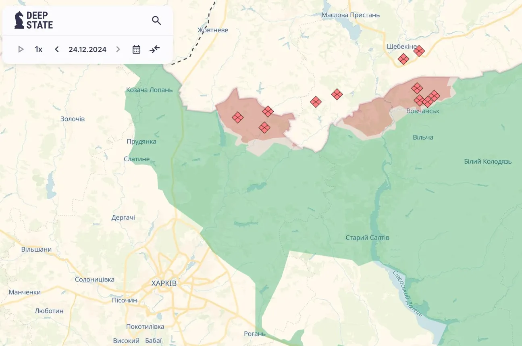Click the converging-arrows jump-to-front icon

155,49
